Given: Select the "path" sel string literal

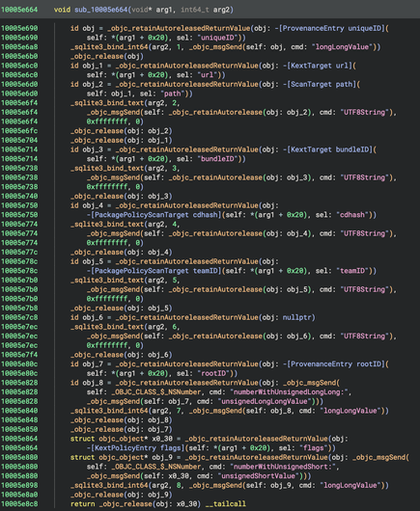Looking at the screenshot, I should [172, 94].
